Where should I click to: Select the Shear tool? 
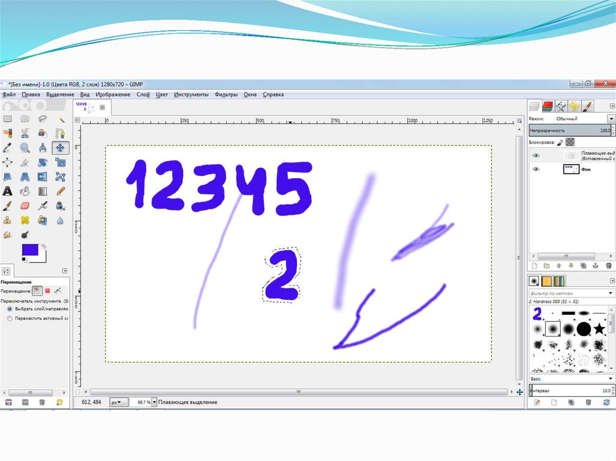pyautogui.click(x=7, y=177)
